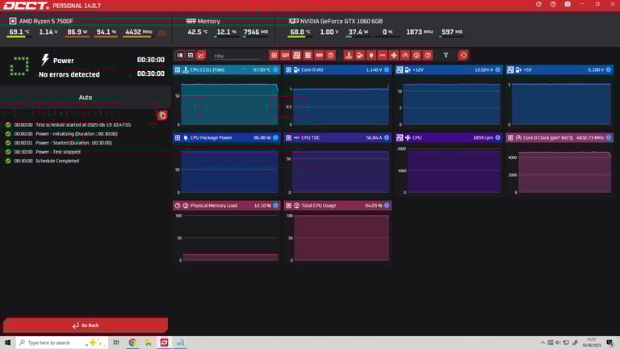Image resolution: width=620 pixels, height=349 pixels.
Task: Filter sensors by usage load icon
Action: 417,56
